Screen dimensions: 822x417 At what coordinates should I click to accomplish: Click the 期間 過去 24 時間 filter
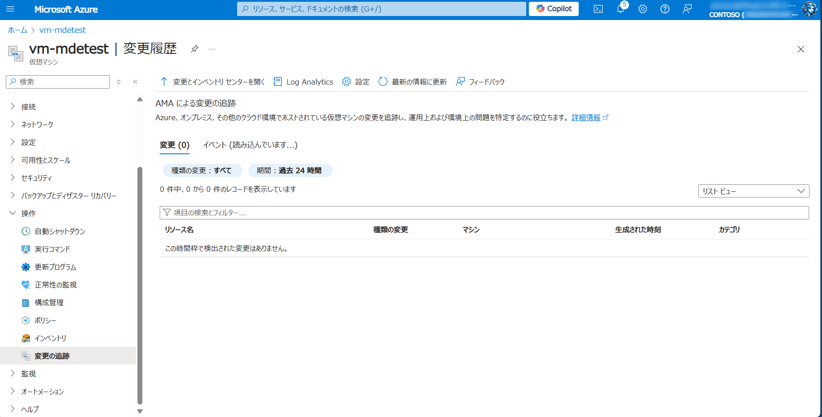(290, 170)
